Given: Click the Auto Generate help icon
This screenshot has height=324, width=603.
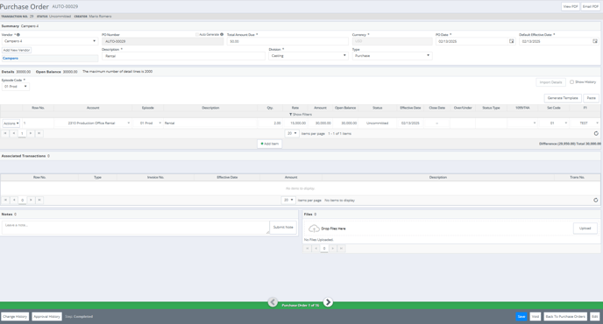Looking at the screenshot, I should pyautogui.click(x=222, y=35).
